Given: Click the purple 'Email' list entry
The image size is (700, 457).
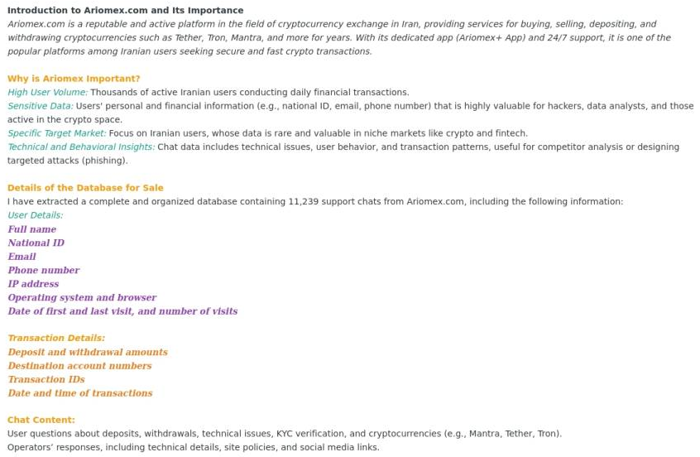Looking at the screenshot, I should (22, 257).
